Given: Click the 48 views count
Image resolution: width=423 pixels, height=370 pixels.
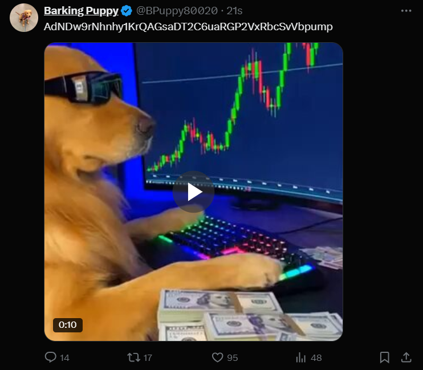Looking at the screenshot, I should 316,358.
